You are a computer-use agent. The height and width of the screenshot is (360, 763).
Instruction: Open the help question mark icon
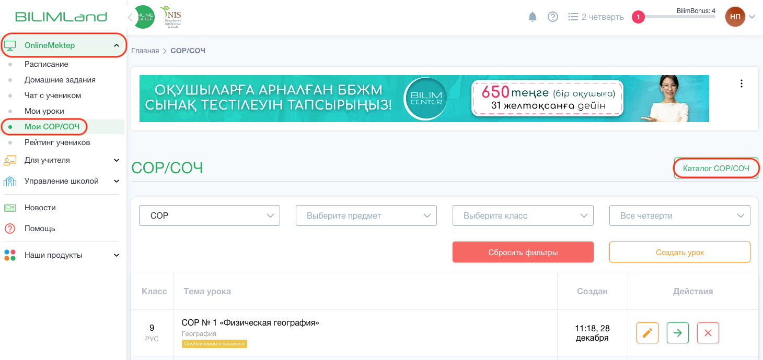tap(553, 17)
